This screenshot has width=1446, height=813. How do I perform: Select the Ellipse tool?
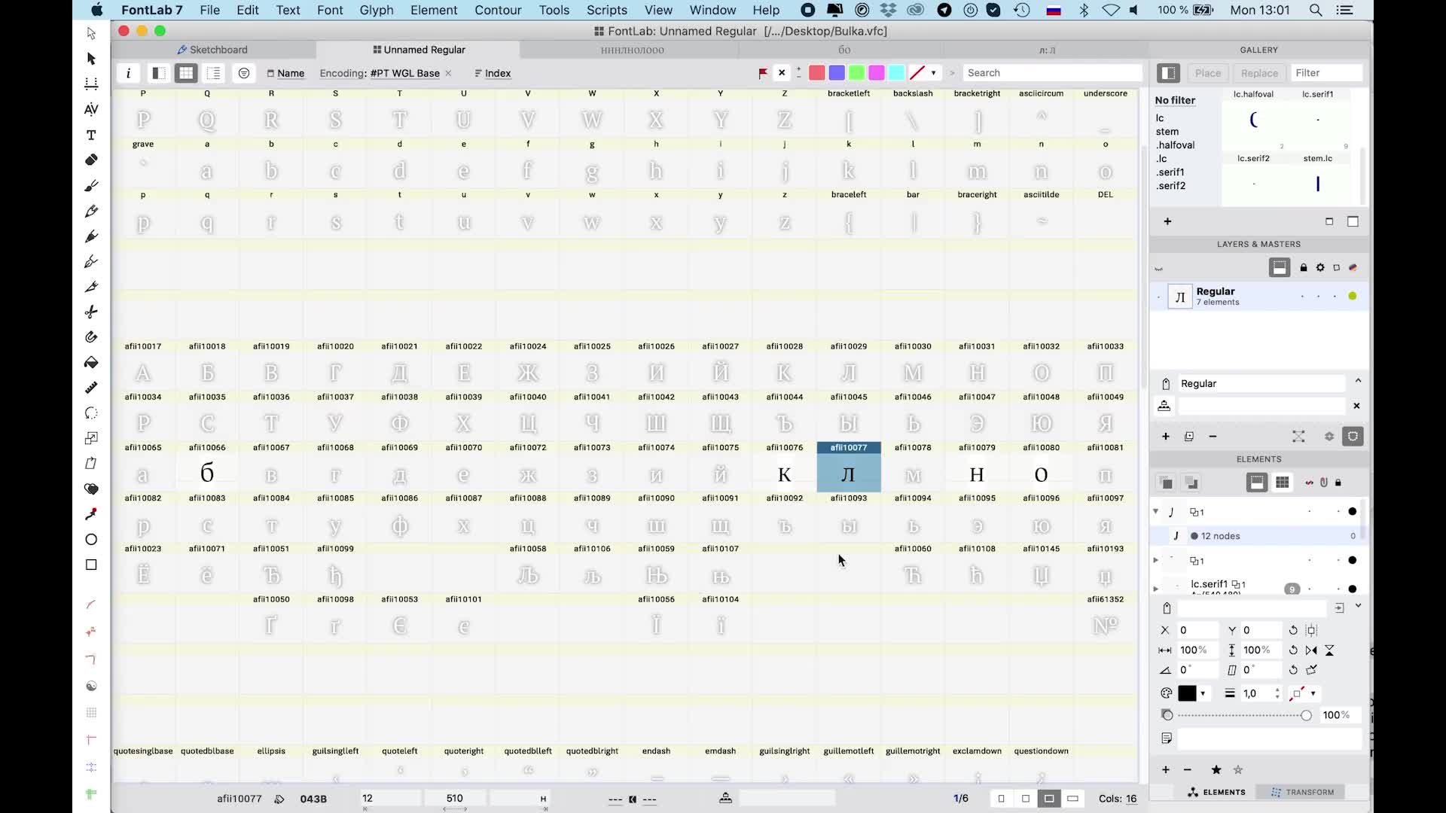(91, 540)
